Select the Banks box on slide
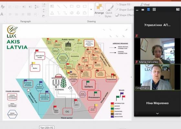181x129 pixels. 35,68
